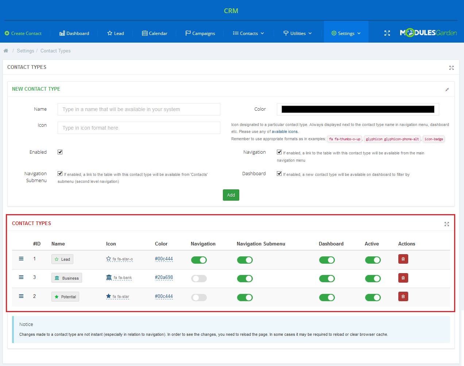Toggle Active switch for Lead
Viewport: 464px width, 366px height.
(x=373, y=260)
